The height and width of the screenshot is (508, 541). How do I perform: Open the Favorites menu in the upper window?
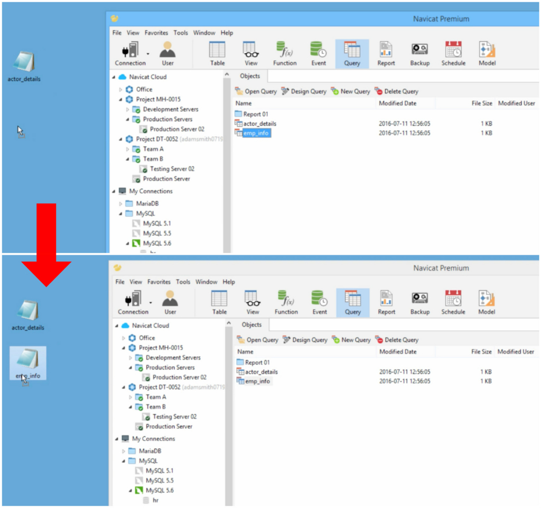(x=156, y=33)
